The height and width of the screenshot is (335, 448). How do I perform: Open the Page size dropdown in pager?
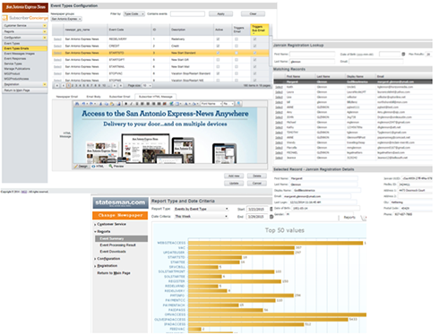(147, 85)
